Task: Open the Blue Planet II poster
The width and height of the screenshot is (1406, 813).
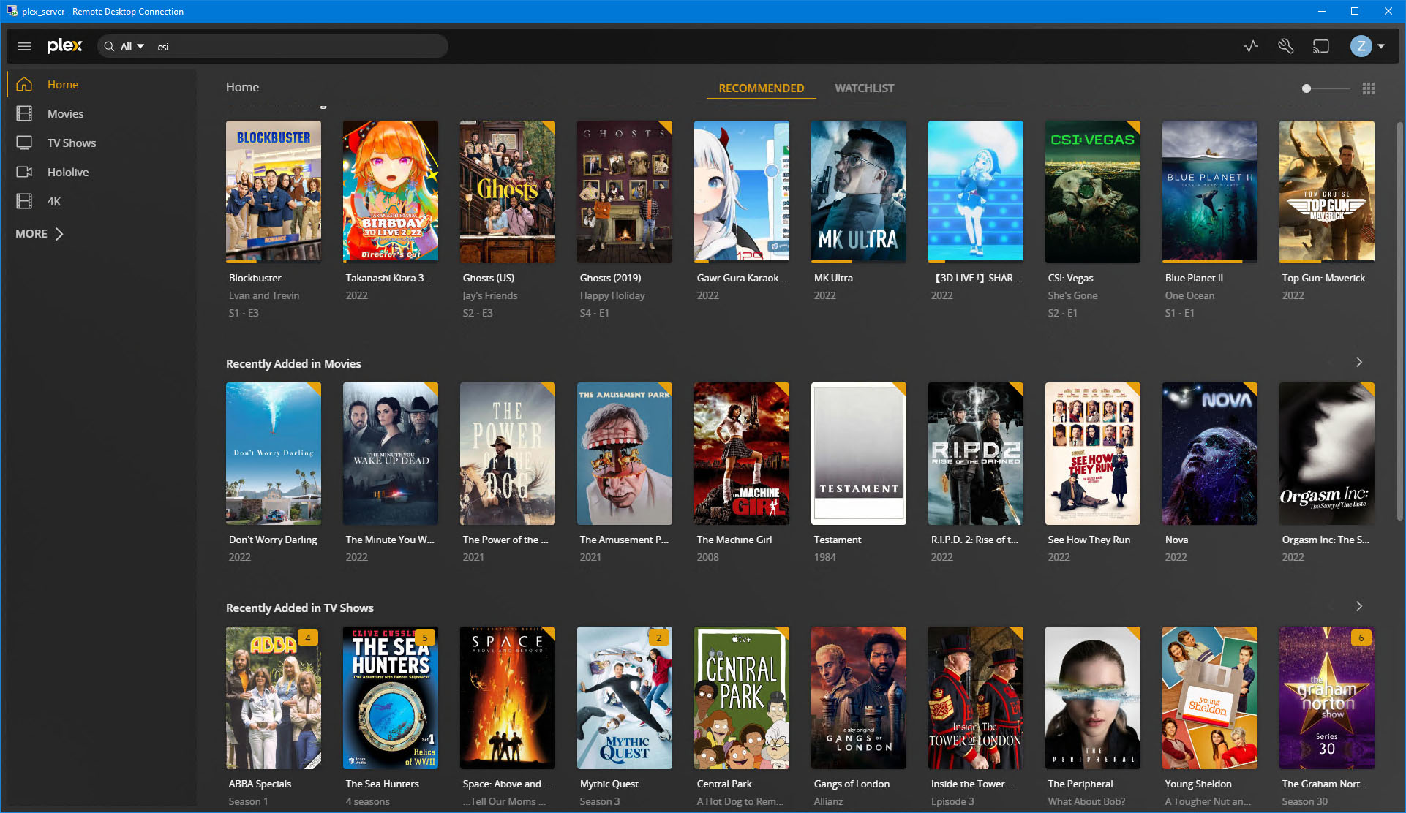Action: [1210, 192]
